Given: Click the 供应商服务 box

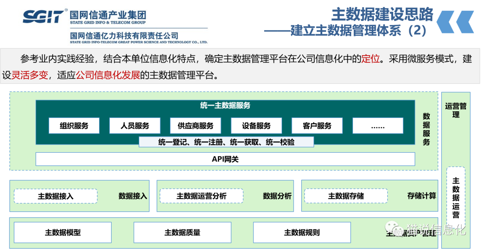Looking at the screenshot, I should click(195, 126).
